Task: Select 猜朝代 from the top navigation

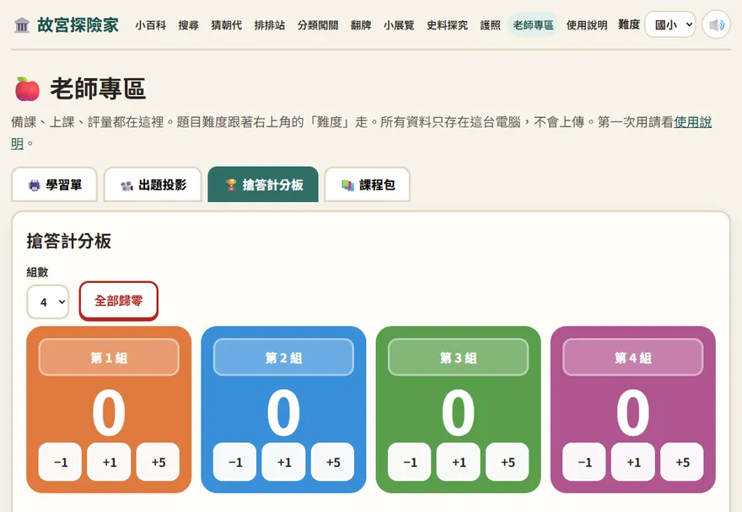Action: pos(226,25)
